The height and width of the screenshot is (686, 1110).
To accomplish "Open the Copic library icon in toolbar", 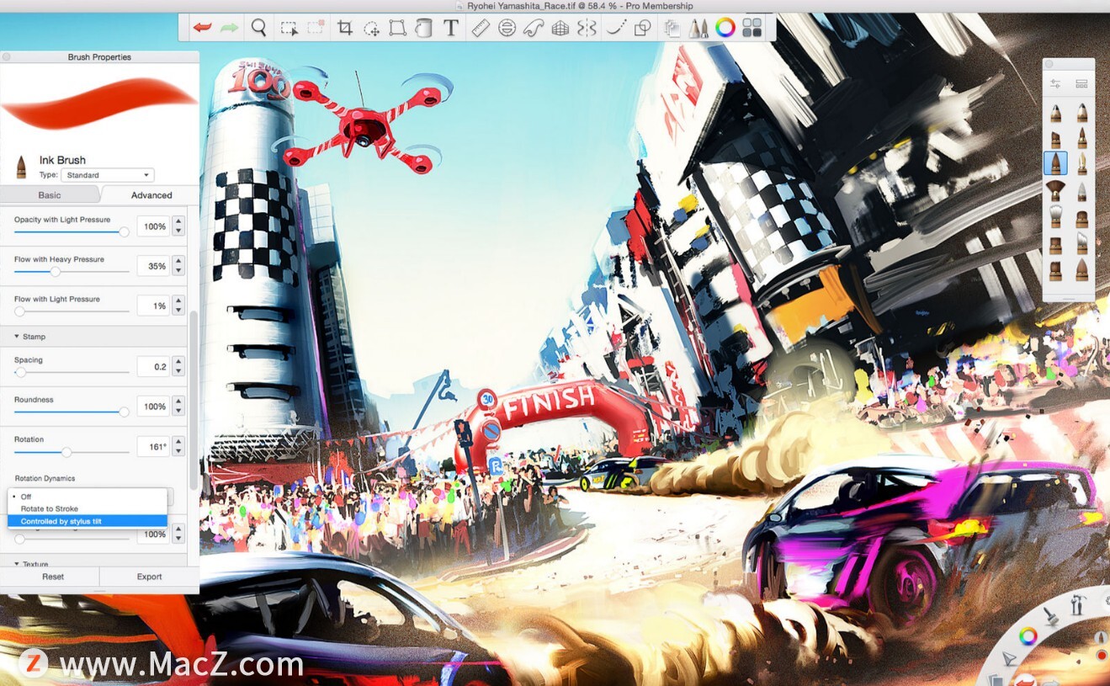I will (x=672, y=28).
